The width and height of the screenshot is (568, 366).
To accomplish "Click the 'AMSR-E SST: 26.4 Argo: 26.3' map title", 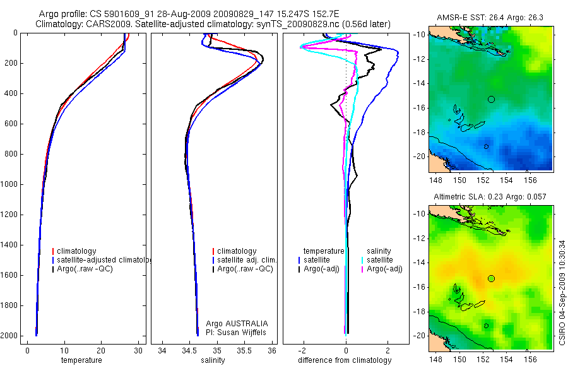I will click(x=490, y=18).
